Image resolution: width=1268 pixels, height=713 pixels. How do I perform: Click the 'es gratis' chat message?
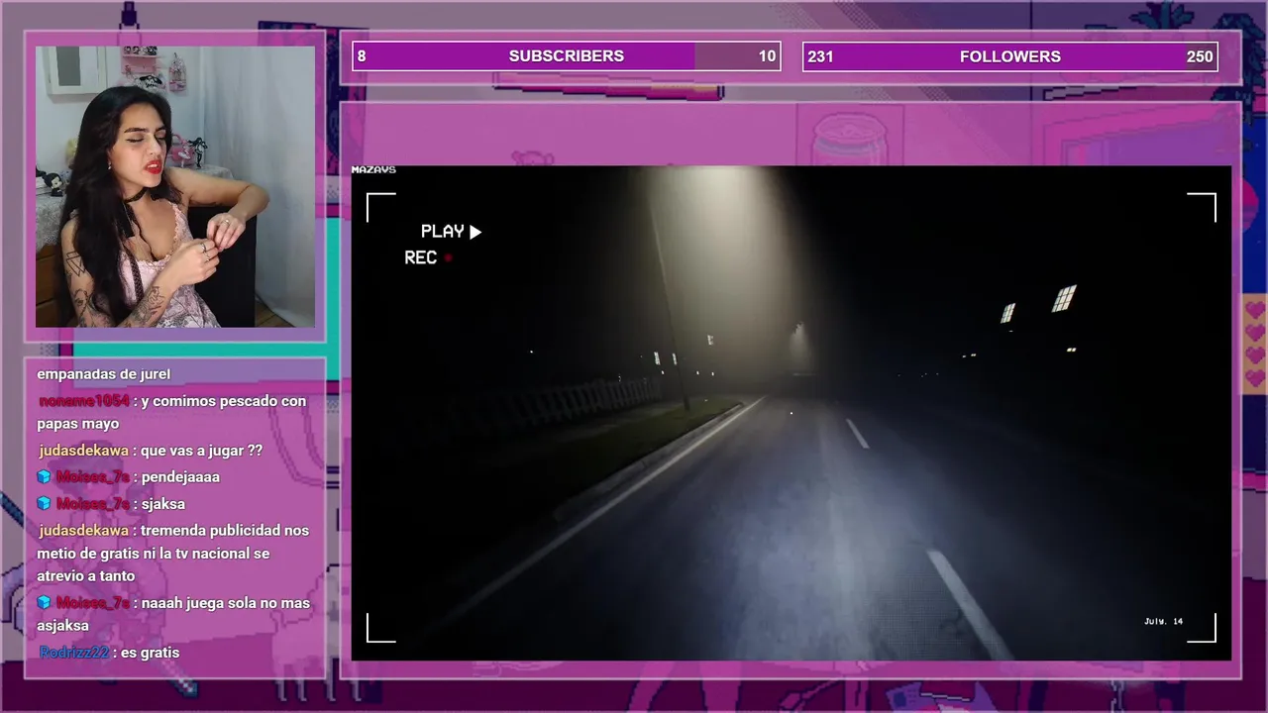pos(151,653)
